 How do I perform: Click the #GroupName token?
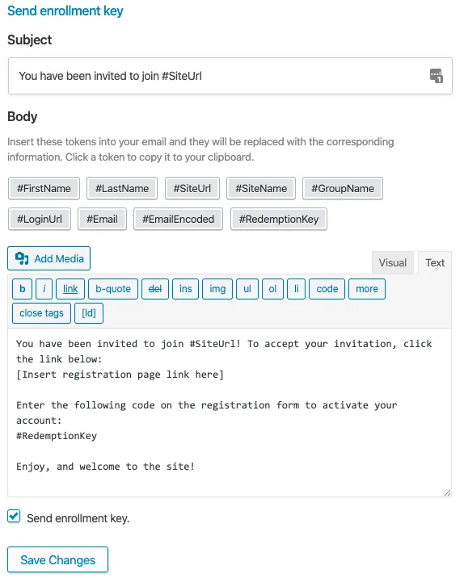point(343,188)
